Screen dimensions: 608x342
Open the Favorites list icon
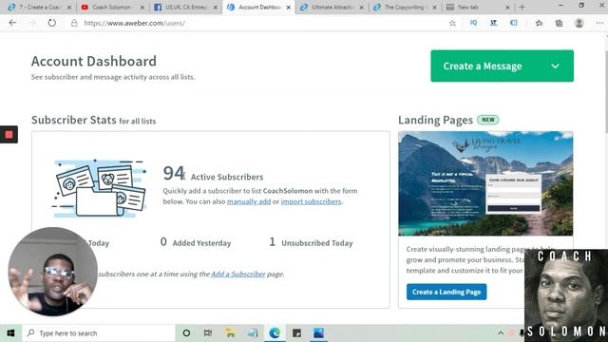coord(539,23)
